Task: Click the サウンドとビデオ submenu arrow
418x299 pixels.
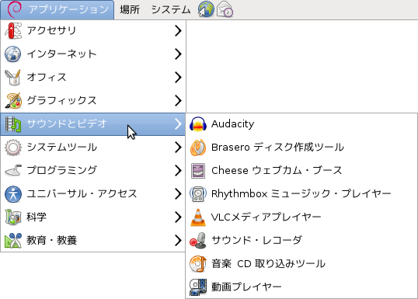Action: [x=178, y=124]
